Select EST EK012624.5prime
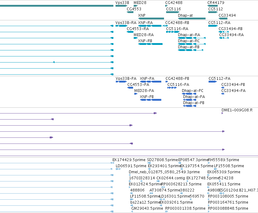This screenshot has height=213, width=258. [x=145, y=184]
